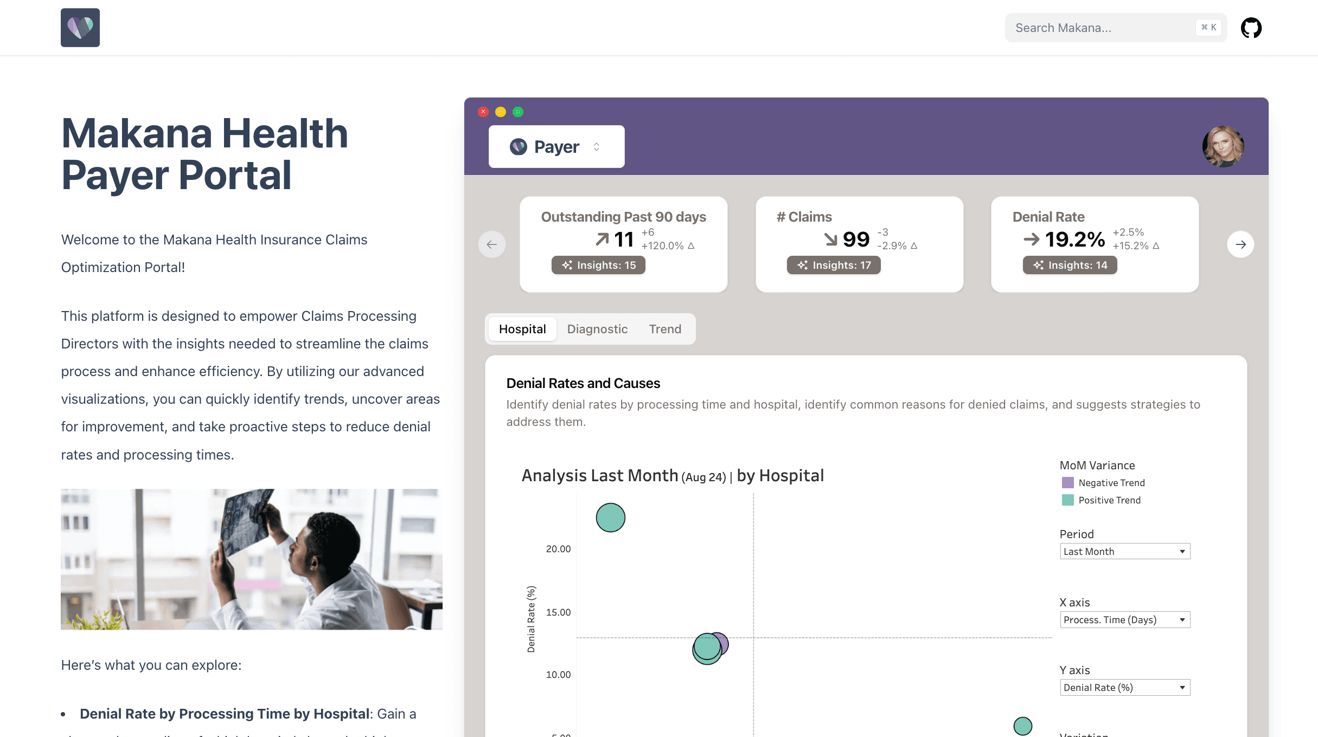
Task: Change the Period dropdown from Last Month
Action: (1124, 551)
